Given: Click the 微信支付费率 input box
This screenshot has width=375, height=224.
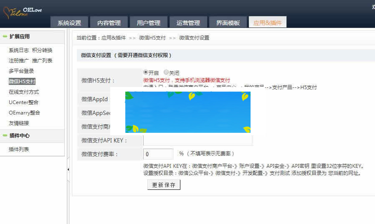Looking at the screenshot, I should (x=158, y=154).
